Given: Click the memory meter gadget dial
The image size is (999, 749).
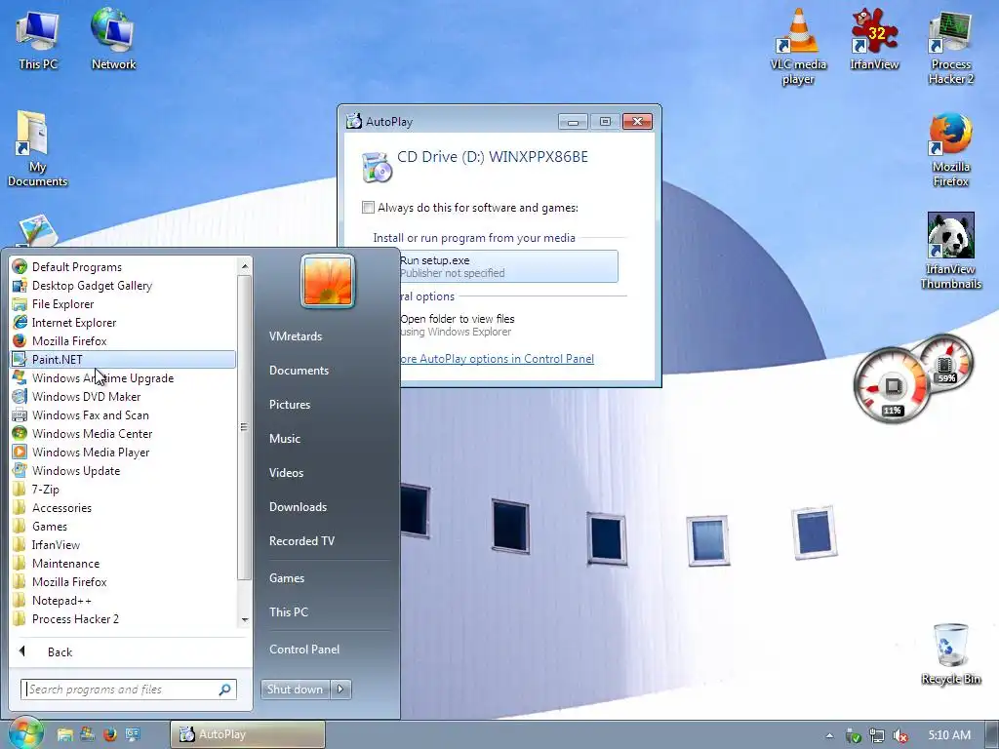Looking at the screenshot, I should [x=945, y=363].
